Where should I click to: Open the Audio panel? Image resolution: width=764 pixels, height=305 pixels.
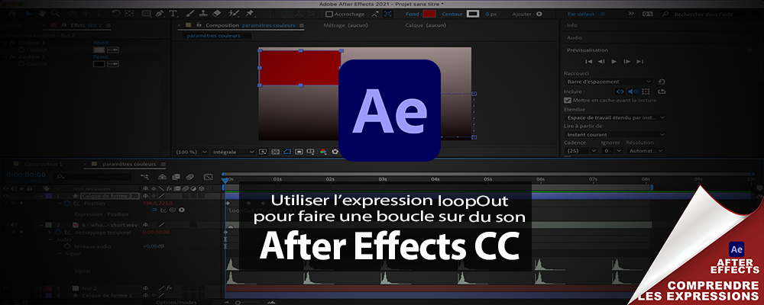coord(575,37)
